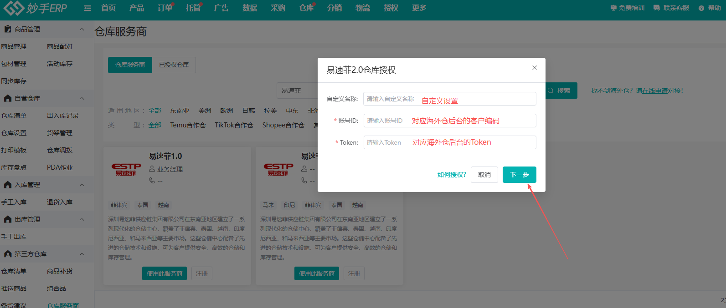This screenshot has height=308, width=726.
Task: Click the business manager person icon in 易速菲1.0
Action: tap(152, 169)
